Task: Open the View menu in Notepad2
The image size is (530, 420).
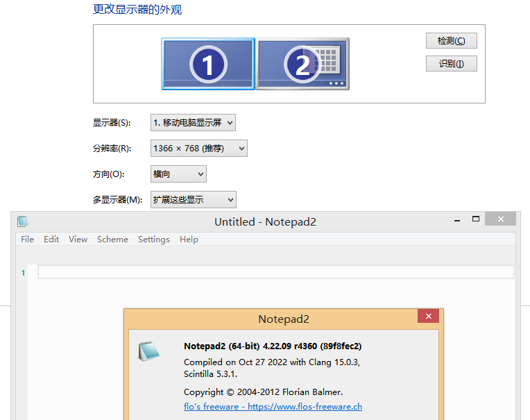Action: [x=78, y=240]
